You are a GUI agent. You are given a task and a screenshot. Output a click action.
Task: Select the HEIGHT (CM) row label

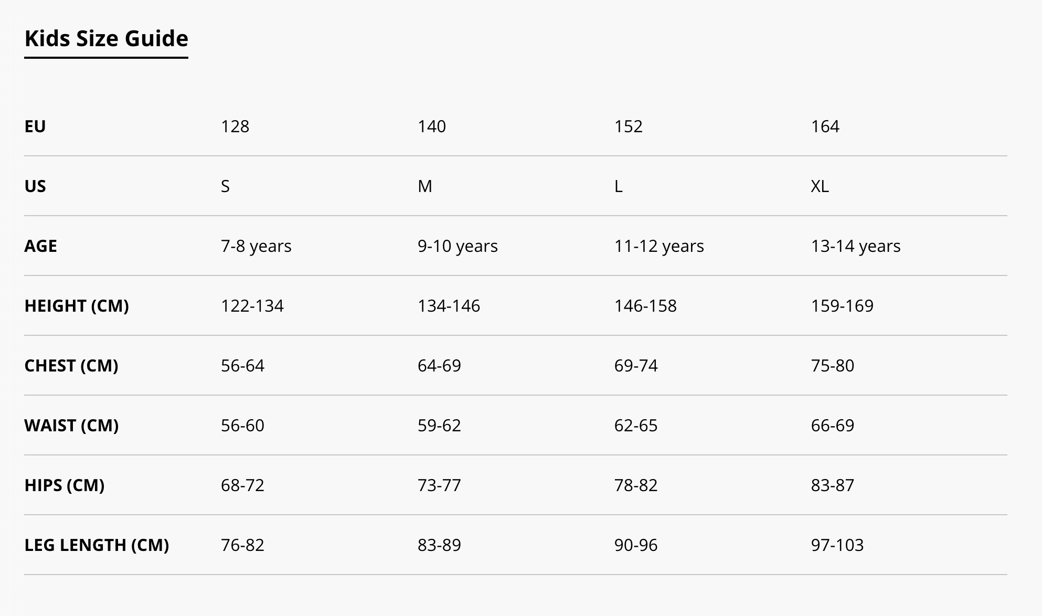(x=77, y=306)
